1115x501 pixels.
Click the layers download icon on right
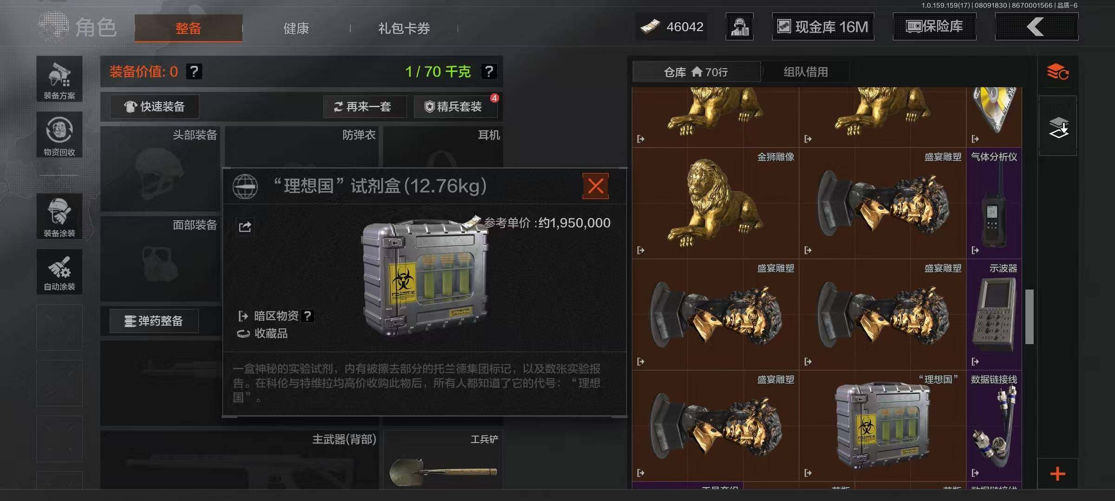click(1058, 127)
